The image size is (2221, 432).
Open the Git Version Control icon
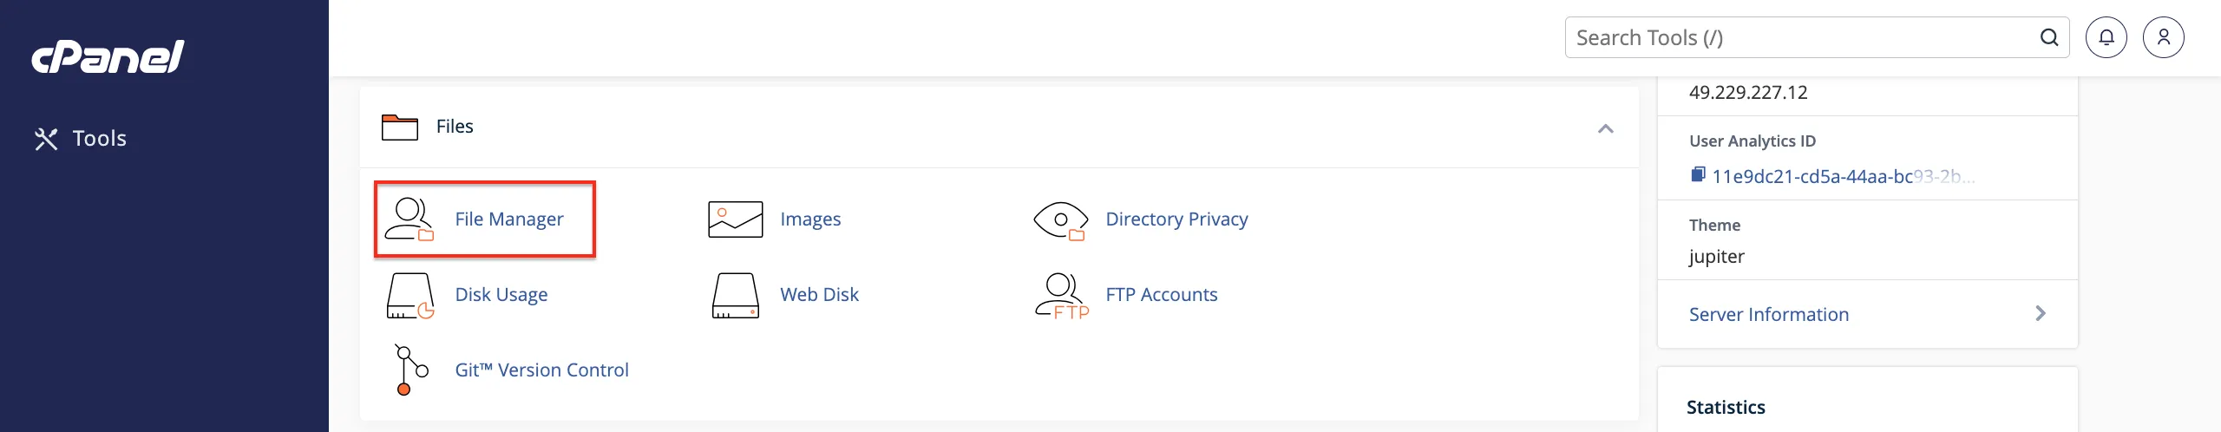coord(410,370)
